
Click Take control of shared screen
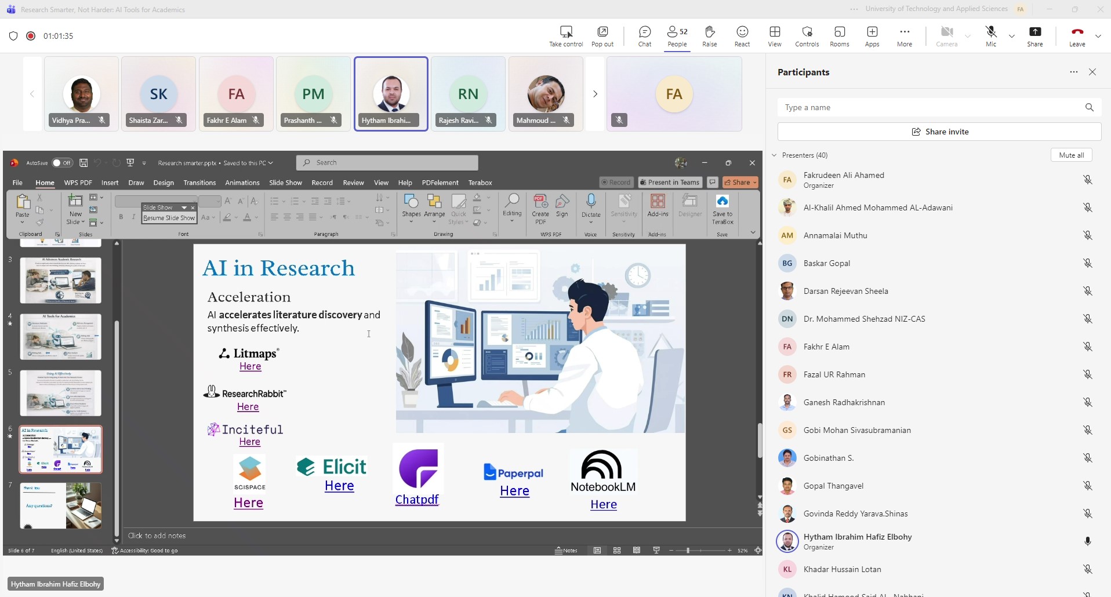tap(566, 36)
